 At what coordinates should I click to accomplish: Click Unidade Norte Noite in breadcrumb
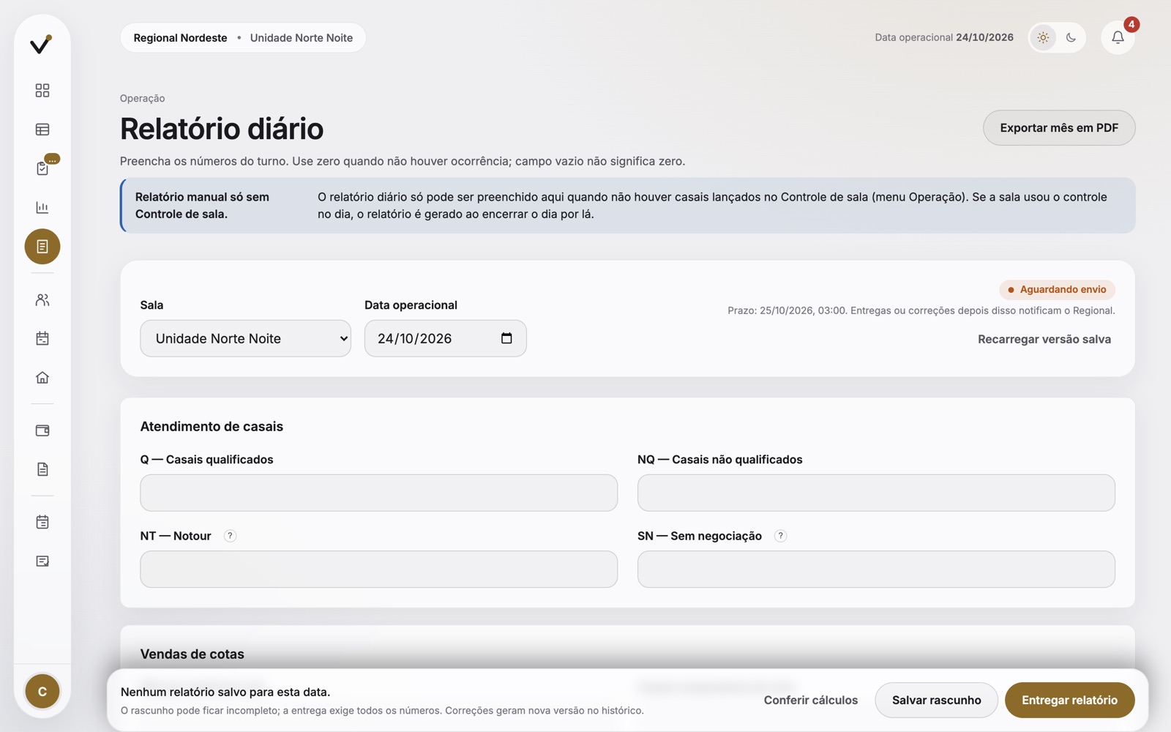click(302, 38)
